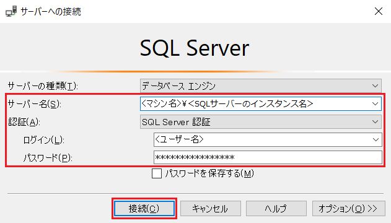Expand the ログイン dropdown arrow
Viewport: 391px width, 223px height.
pyautogui.click(x=376, y=140)
